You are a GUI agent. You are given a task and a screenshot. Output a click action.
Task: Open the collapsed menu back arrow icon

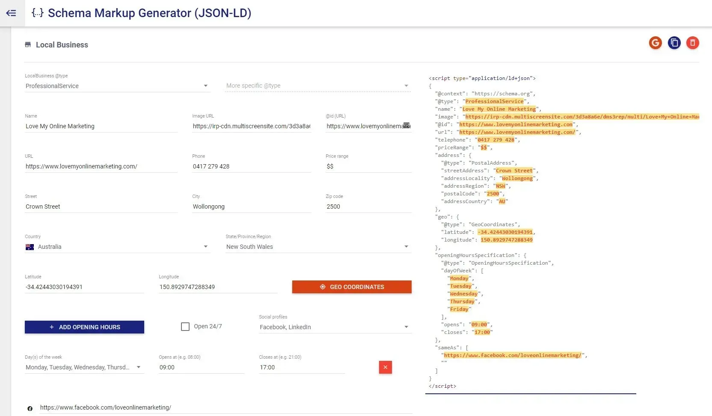point(11,13)
